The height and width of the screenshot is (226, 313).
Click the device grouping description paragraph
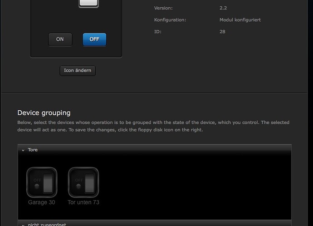(x=153, y=126)
